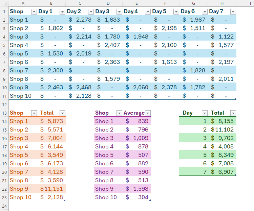The height and width of the screenshot is (211, 254).
Task: Click the 2,363 cell for Shop 6
Action: (108, 62)
